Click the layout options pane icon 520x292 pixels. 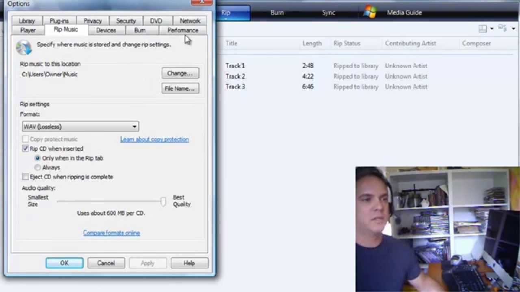pyautogui.click(x=482, y=29)
